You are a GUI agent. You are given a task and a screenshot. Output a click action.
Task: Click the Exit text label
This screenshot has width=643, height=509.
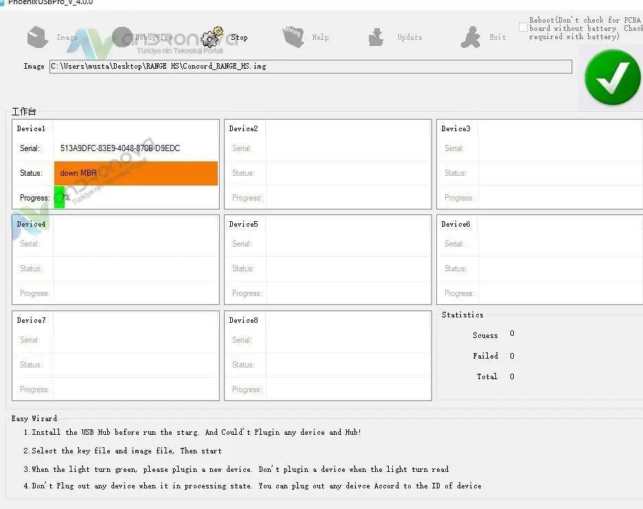point(497,37)
